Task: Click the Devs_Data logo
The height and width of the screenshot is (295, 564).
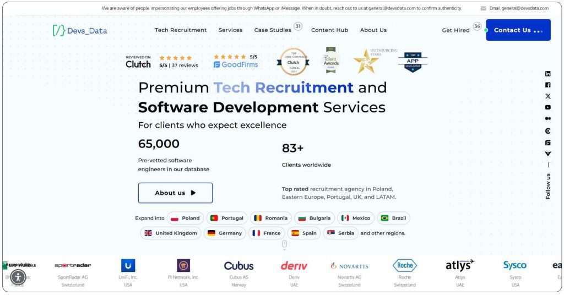Action: click(80, 30)
